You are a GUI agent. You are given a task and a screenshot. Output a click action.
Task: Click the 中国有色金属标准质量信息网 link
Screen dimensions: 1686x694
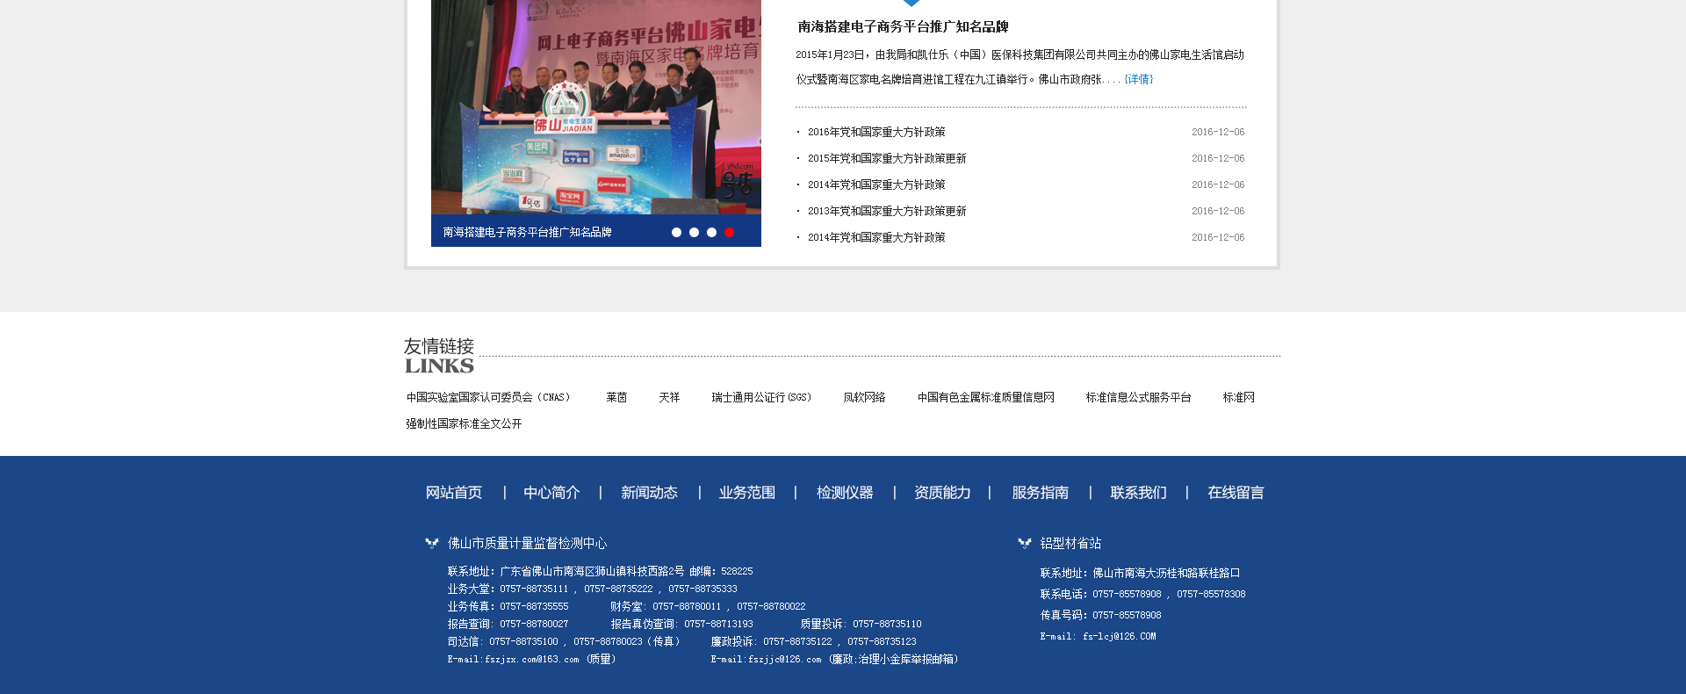[x=985, y=397]
